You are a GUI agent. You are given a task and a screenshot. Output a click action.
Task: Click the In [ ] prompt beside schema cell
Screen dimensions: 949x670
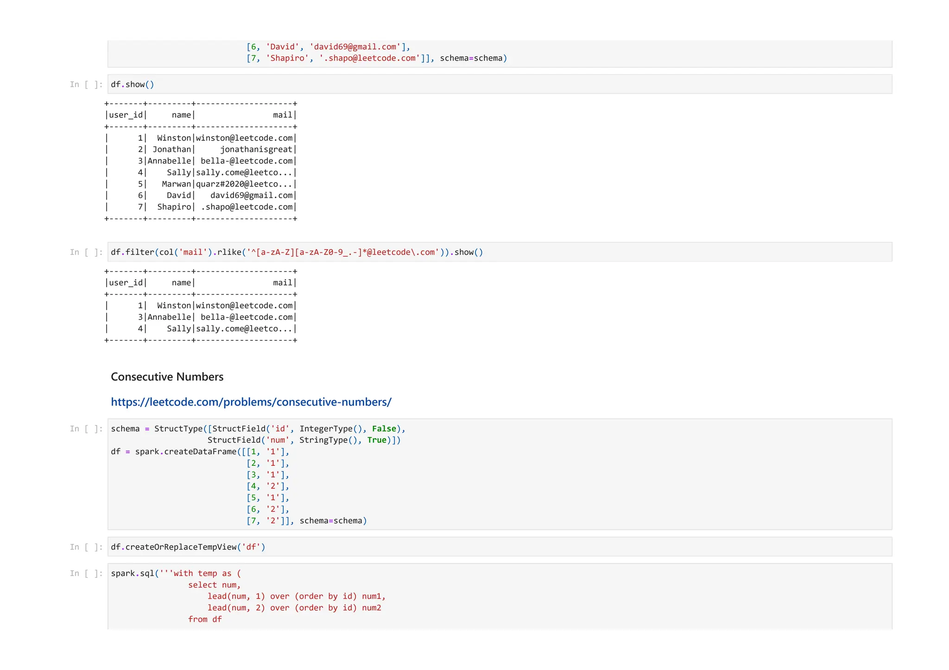[86, 429]
